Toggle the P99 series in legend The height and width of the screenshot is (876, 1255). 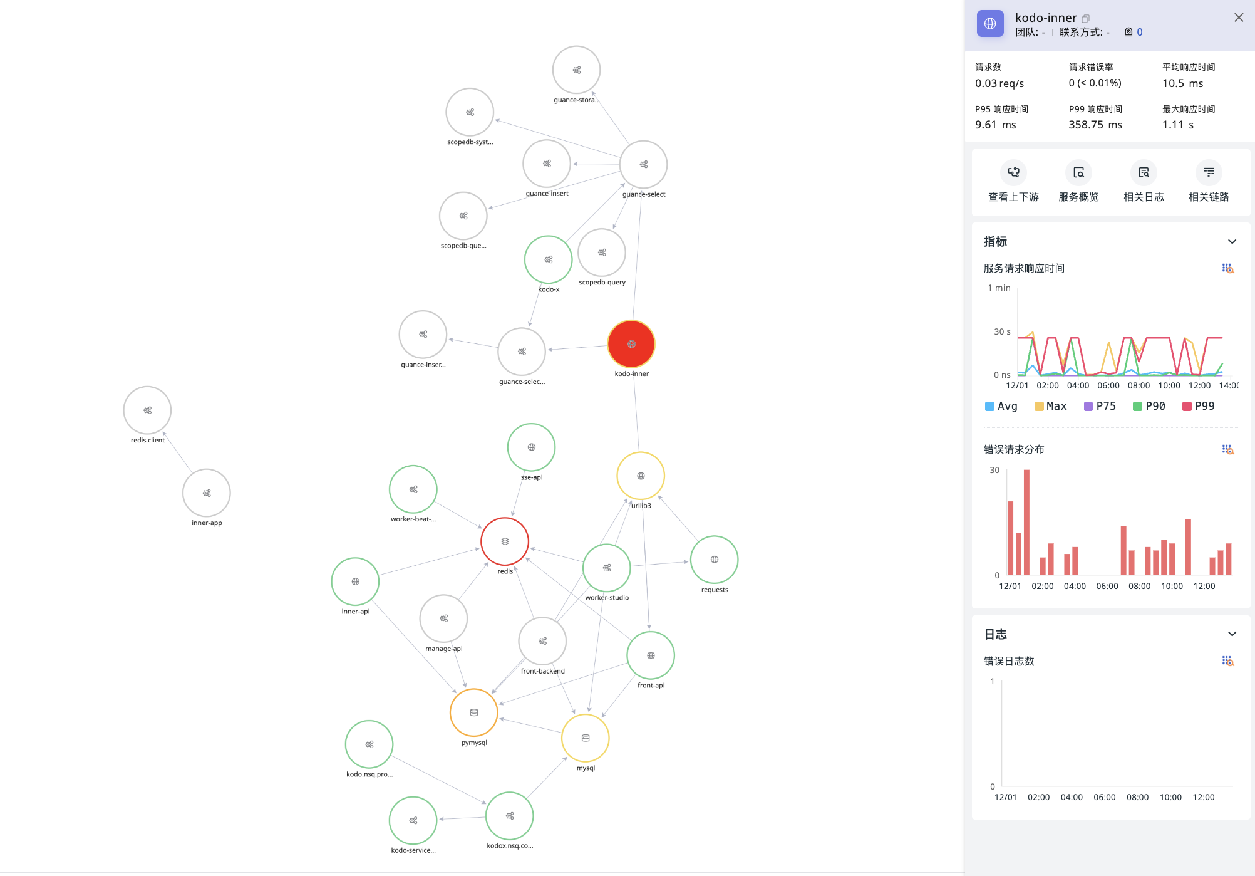tap(1198, 406)
